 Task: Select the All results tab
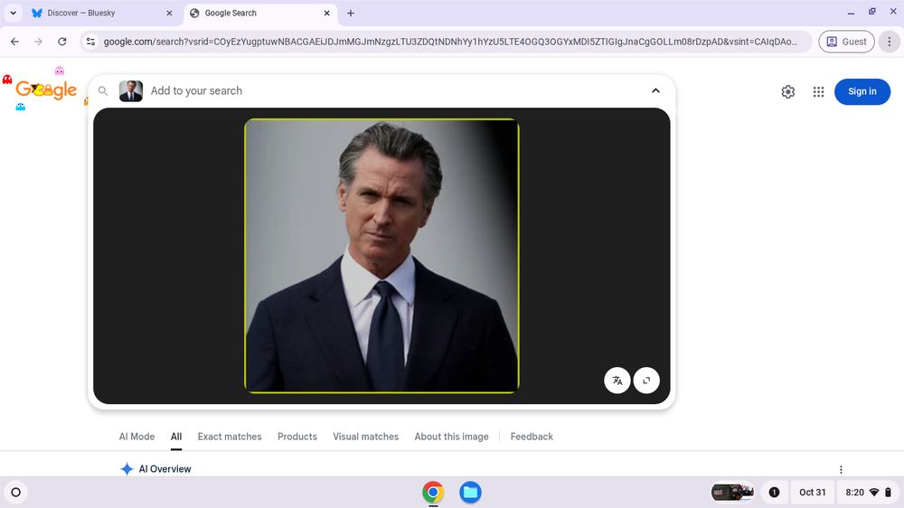point(176,437)
